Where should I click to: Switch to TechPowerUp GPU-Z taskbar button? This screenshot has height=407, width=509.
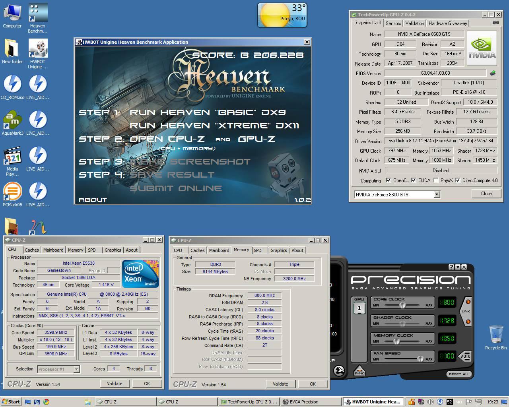click(249, 402)
